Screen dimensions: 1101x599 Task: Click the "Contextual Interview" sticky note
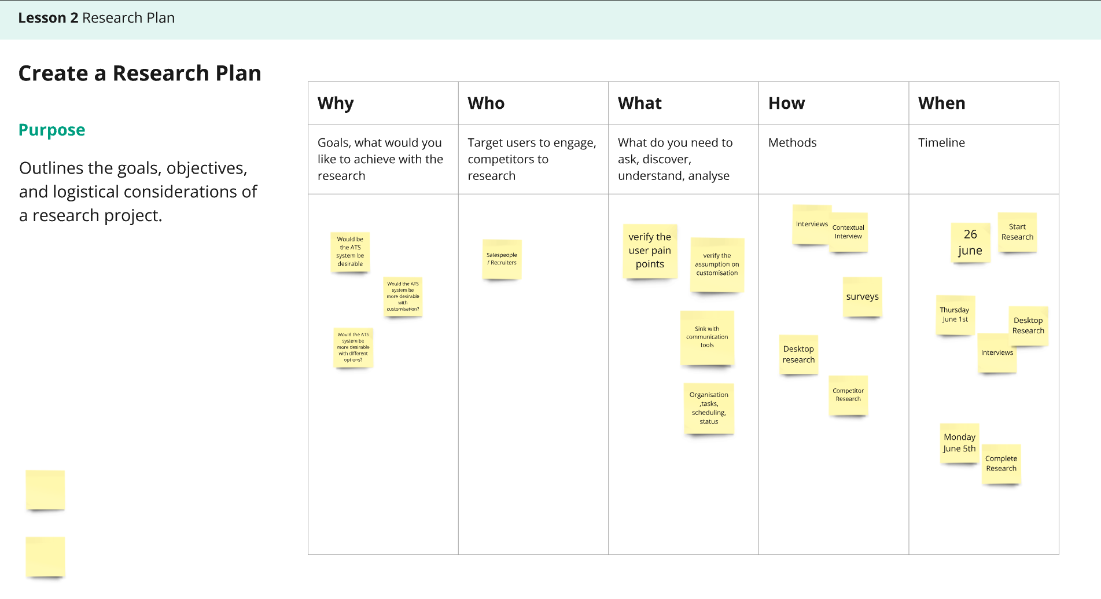point(849,232)
